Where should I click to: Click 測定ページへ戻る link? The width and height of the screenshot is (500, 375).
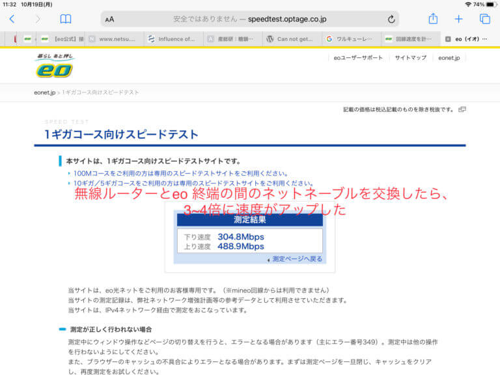(297, 259)
